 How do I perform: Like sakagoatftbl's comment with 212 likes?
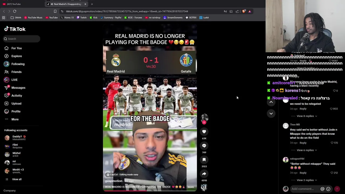click(332, 173)
